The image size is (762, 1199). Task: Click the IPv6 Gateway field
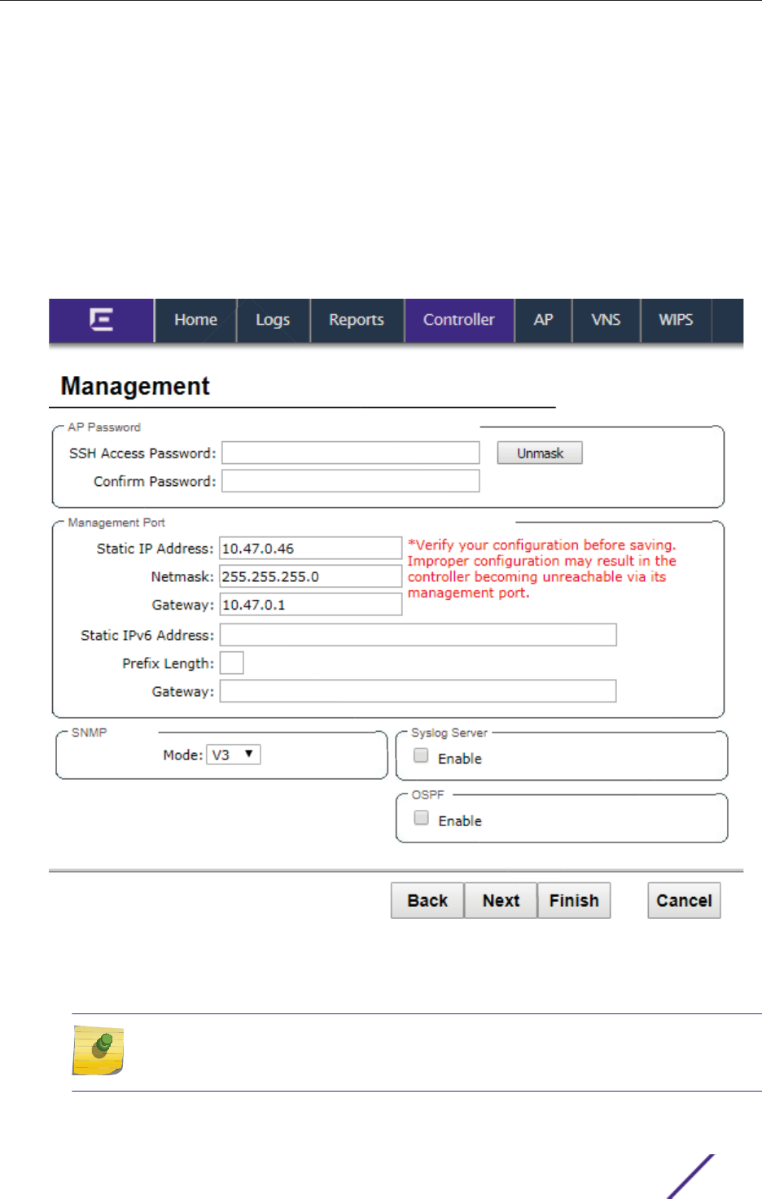point(418,691)
